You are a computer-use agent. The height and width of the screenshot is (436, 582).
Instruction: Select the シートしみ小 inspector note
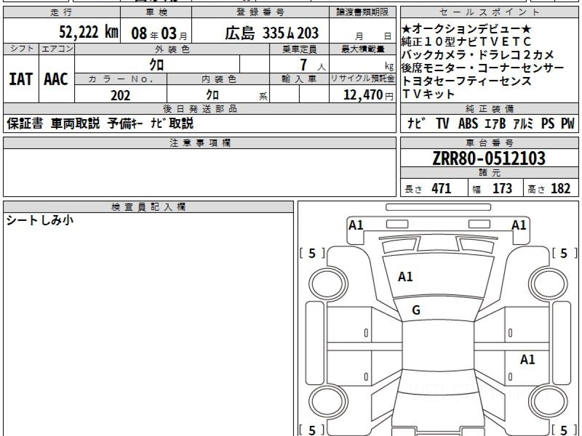(40, 221)
